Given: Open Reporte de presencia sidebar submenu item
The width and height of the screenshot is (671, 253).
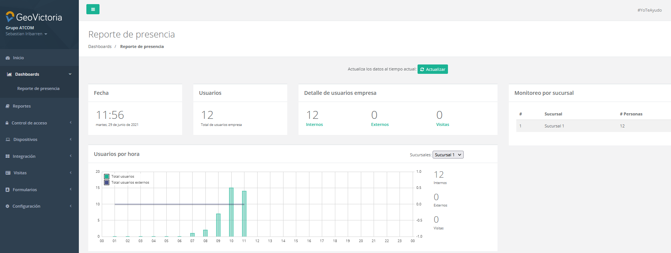Looking at the screenshot, I should point(38,89).
